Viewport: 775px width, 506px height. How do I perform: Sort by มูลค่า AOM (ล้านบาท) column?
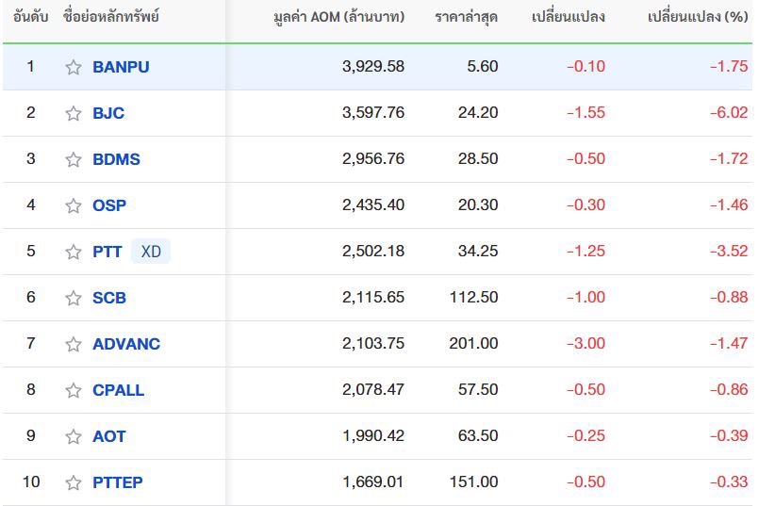339,17
